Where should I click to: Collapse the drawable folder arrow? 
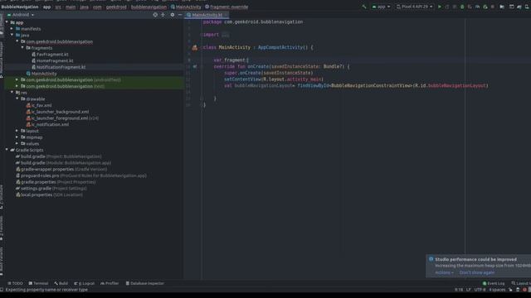(17, 99)
